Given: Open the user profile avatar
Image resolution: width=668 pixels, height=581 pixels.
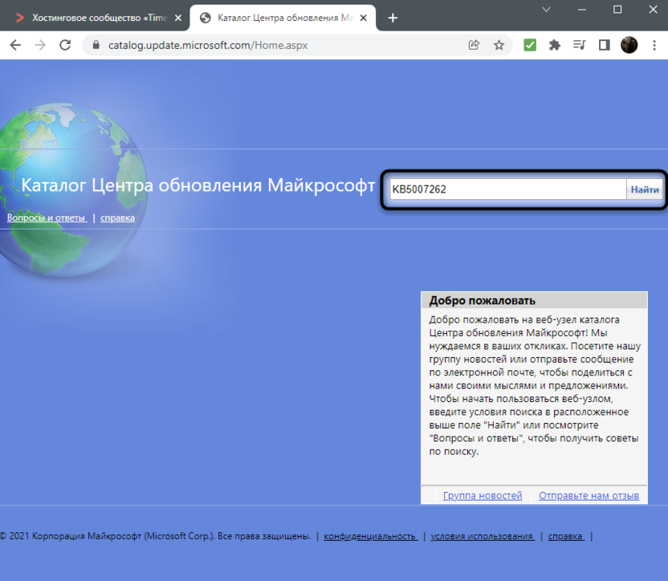Looking at the screenshot, I should (629, 46).
